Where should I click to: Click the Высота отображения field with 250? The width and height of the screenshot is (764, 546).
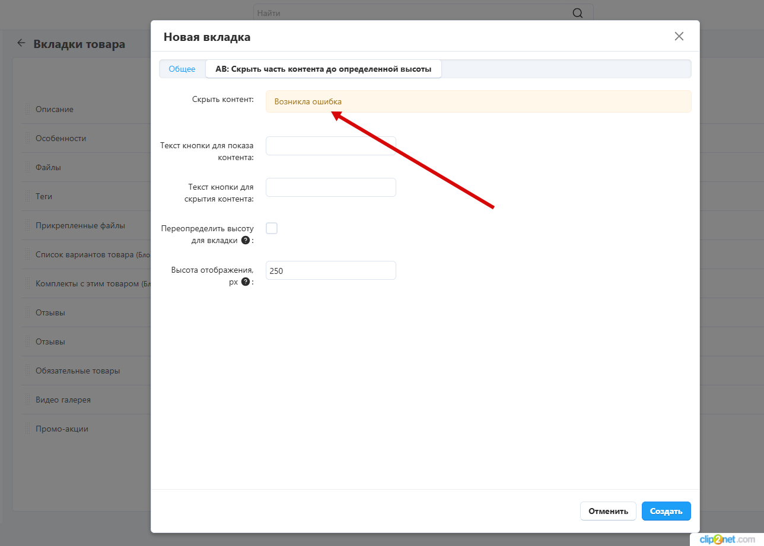(330, 270)
